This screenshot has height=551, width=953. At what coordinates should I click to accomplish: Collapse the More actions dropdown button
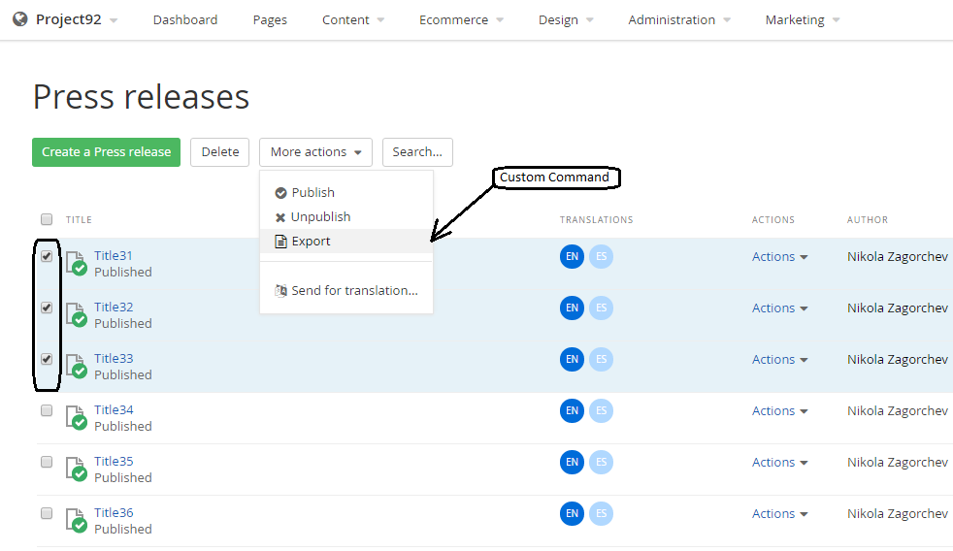316,152
